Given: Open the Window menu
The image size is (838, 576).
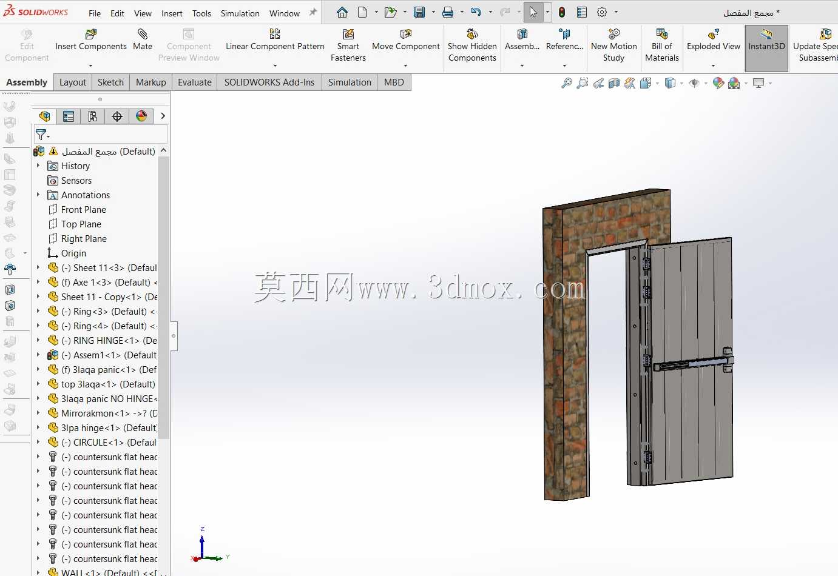Looking at the screenshot, I should click(x=285, y=13).
